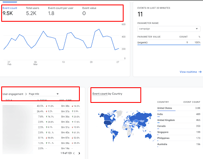Select Philippines in country list
The image size is (203, 159).
[163, 138]
